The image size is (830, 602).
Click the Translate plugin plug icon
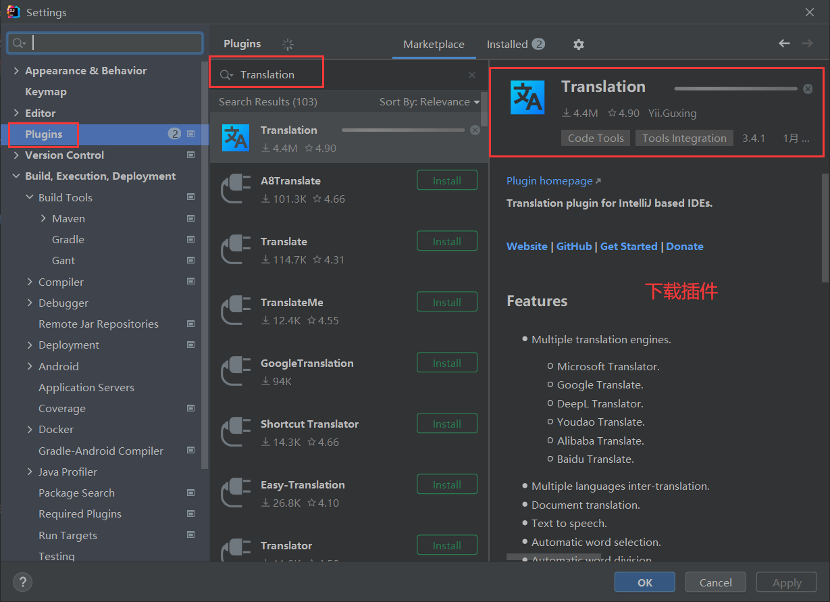[x=236, y=250]
